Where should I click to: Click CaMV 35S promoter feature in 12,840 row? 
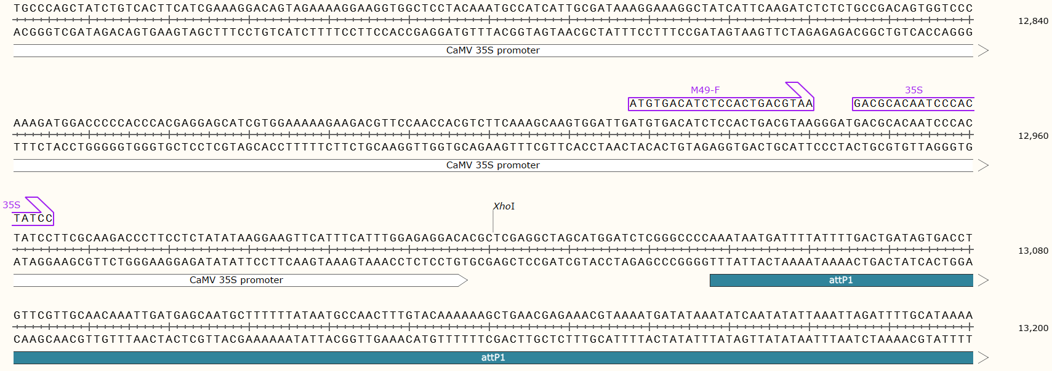point(492,50)
